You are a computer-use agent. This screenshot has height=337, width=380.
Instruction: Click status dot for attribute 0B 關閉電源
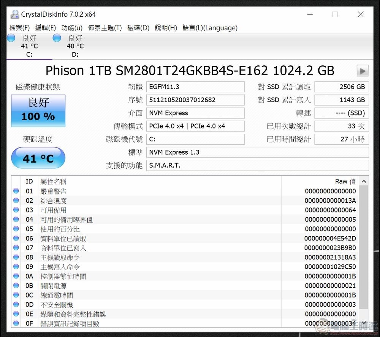pos(16,285)
